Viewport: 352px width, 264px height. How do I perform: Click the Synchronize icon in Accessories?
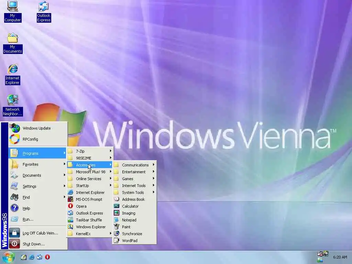point(117,233)
